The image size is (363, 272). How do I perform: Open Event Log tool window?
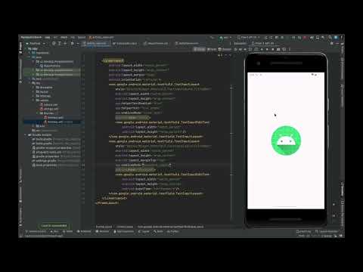tap(304, 231)
